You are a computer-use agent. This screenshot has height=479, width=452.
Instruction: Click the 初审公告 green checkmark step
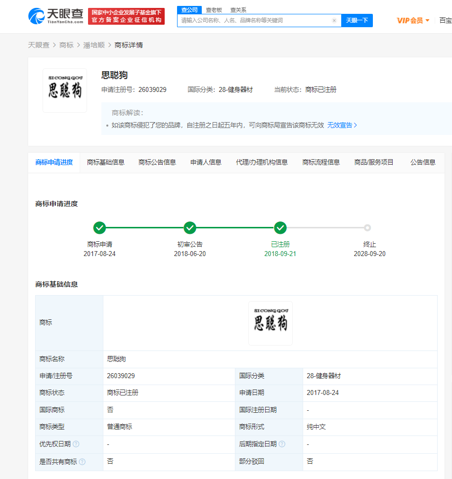(x=190, y=228)
